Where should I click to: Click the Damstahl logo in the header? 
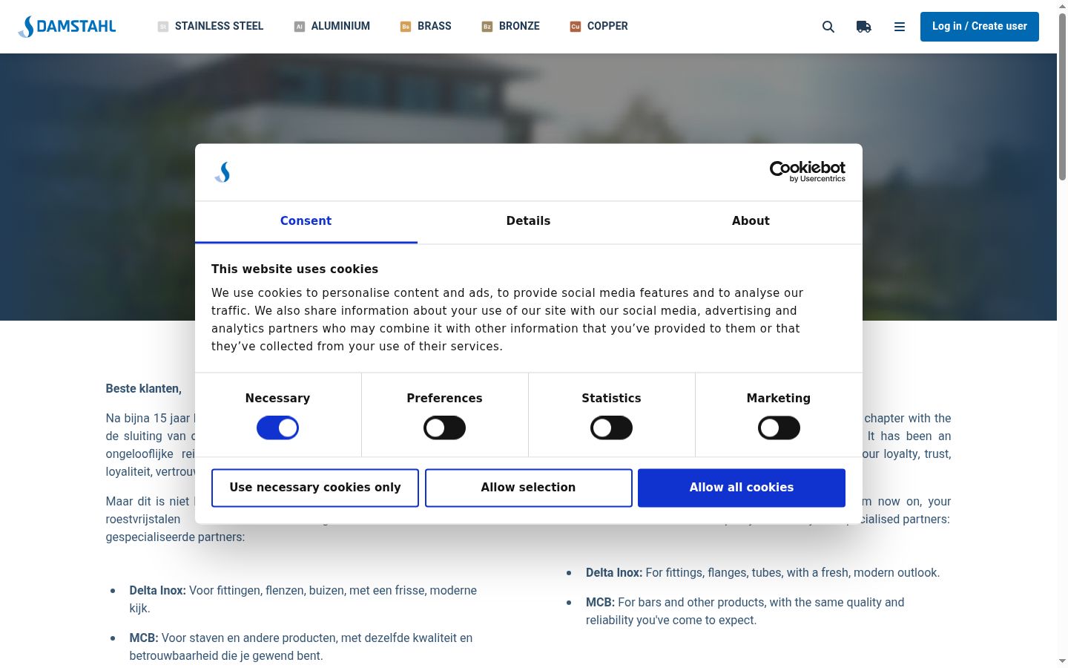pos(67,27)
